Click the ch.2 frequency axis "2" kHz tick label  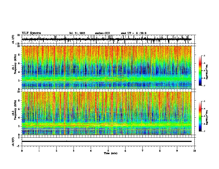point(19,126)
